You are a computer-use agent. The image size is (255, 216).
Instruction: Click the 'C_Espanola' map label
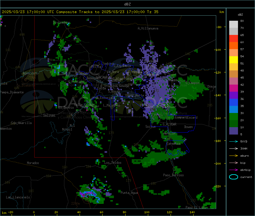[122, 66]
